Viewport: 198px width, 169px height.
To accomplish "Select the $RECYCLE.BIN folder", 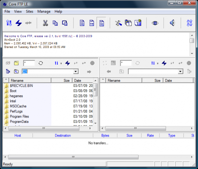I will (x=21, y=86).
